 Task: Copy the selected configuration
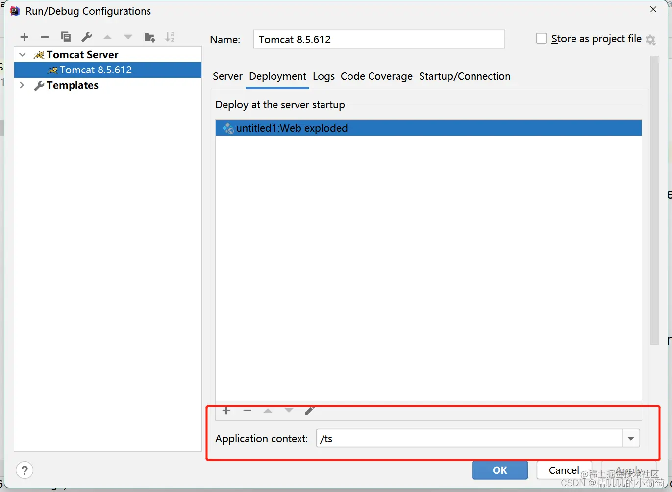click(x=66, y=37)
